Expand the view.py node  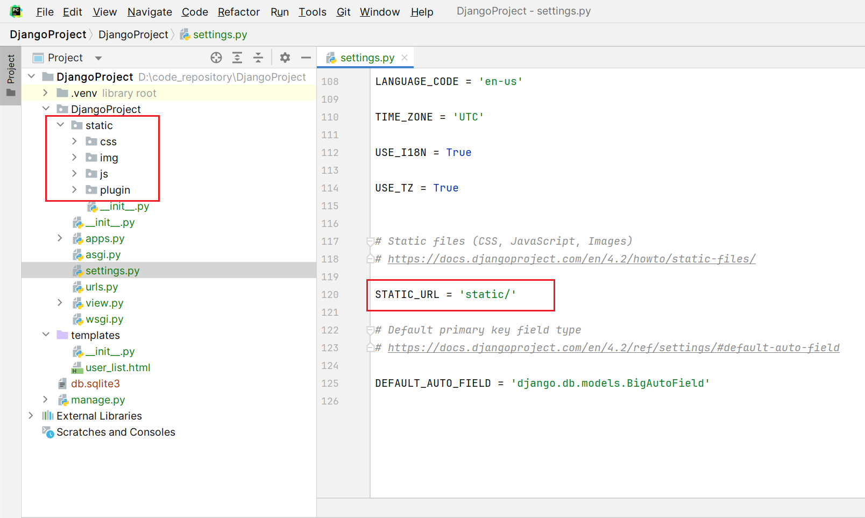click(x=60, y=303)
